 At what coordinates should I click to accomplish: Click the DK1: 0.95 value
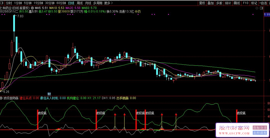click(x=109, y=98)
